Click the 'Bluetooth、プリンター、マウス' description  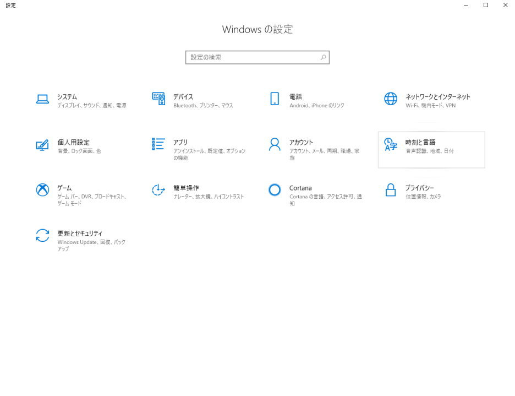click(x=203, y=106)
